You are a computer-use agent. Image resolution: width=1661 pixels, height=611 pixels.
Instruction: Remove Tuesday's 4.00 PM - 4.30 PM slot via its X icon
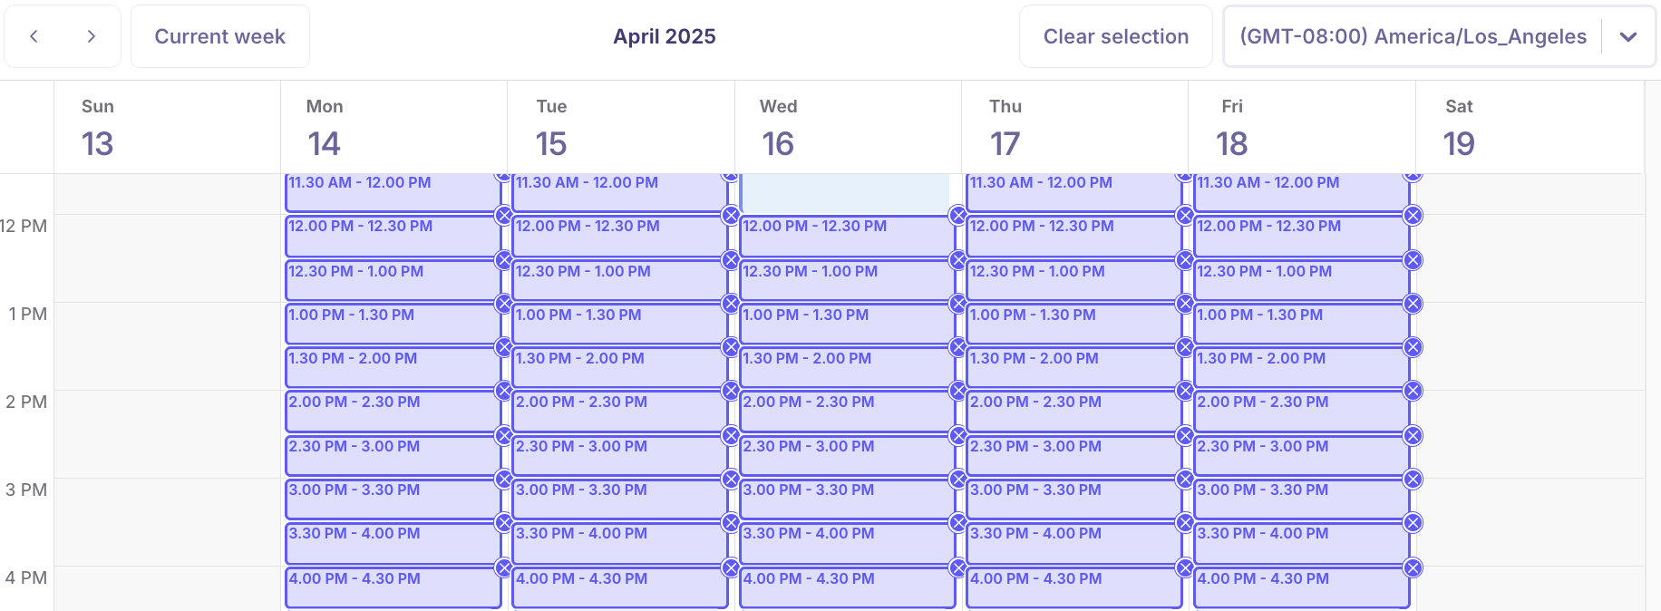[730, 568]
